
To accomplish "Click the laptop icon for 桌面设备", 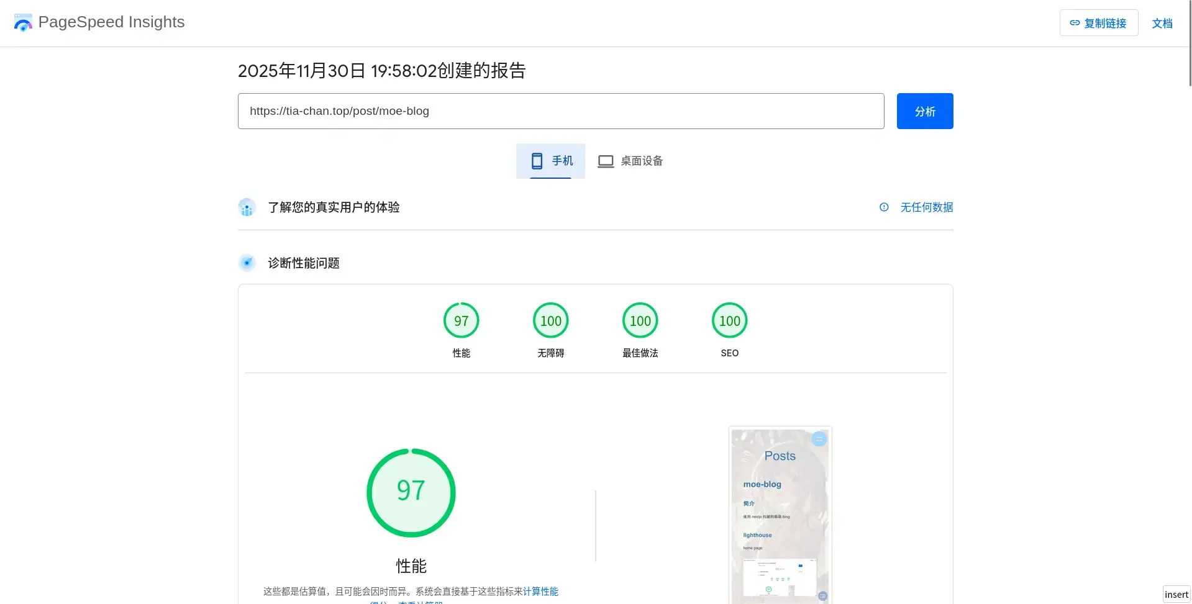I will [x=606, y=161].
